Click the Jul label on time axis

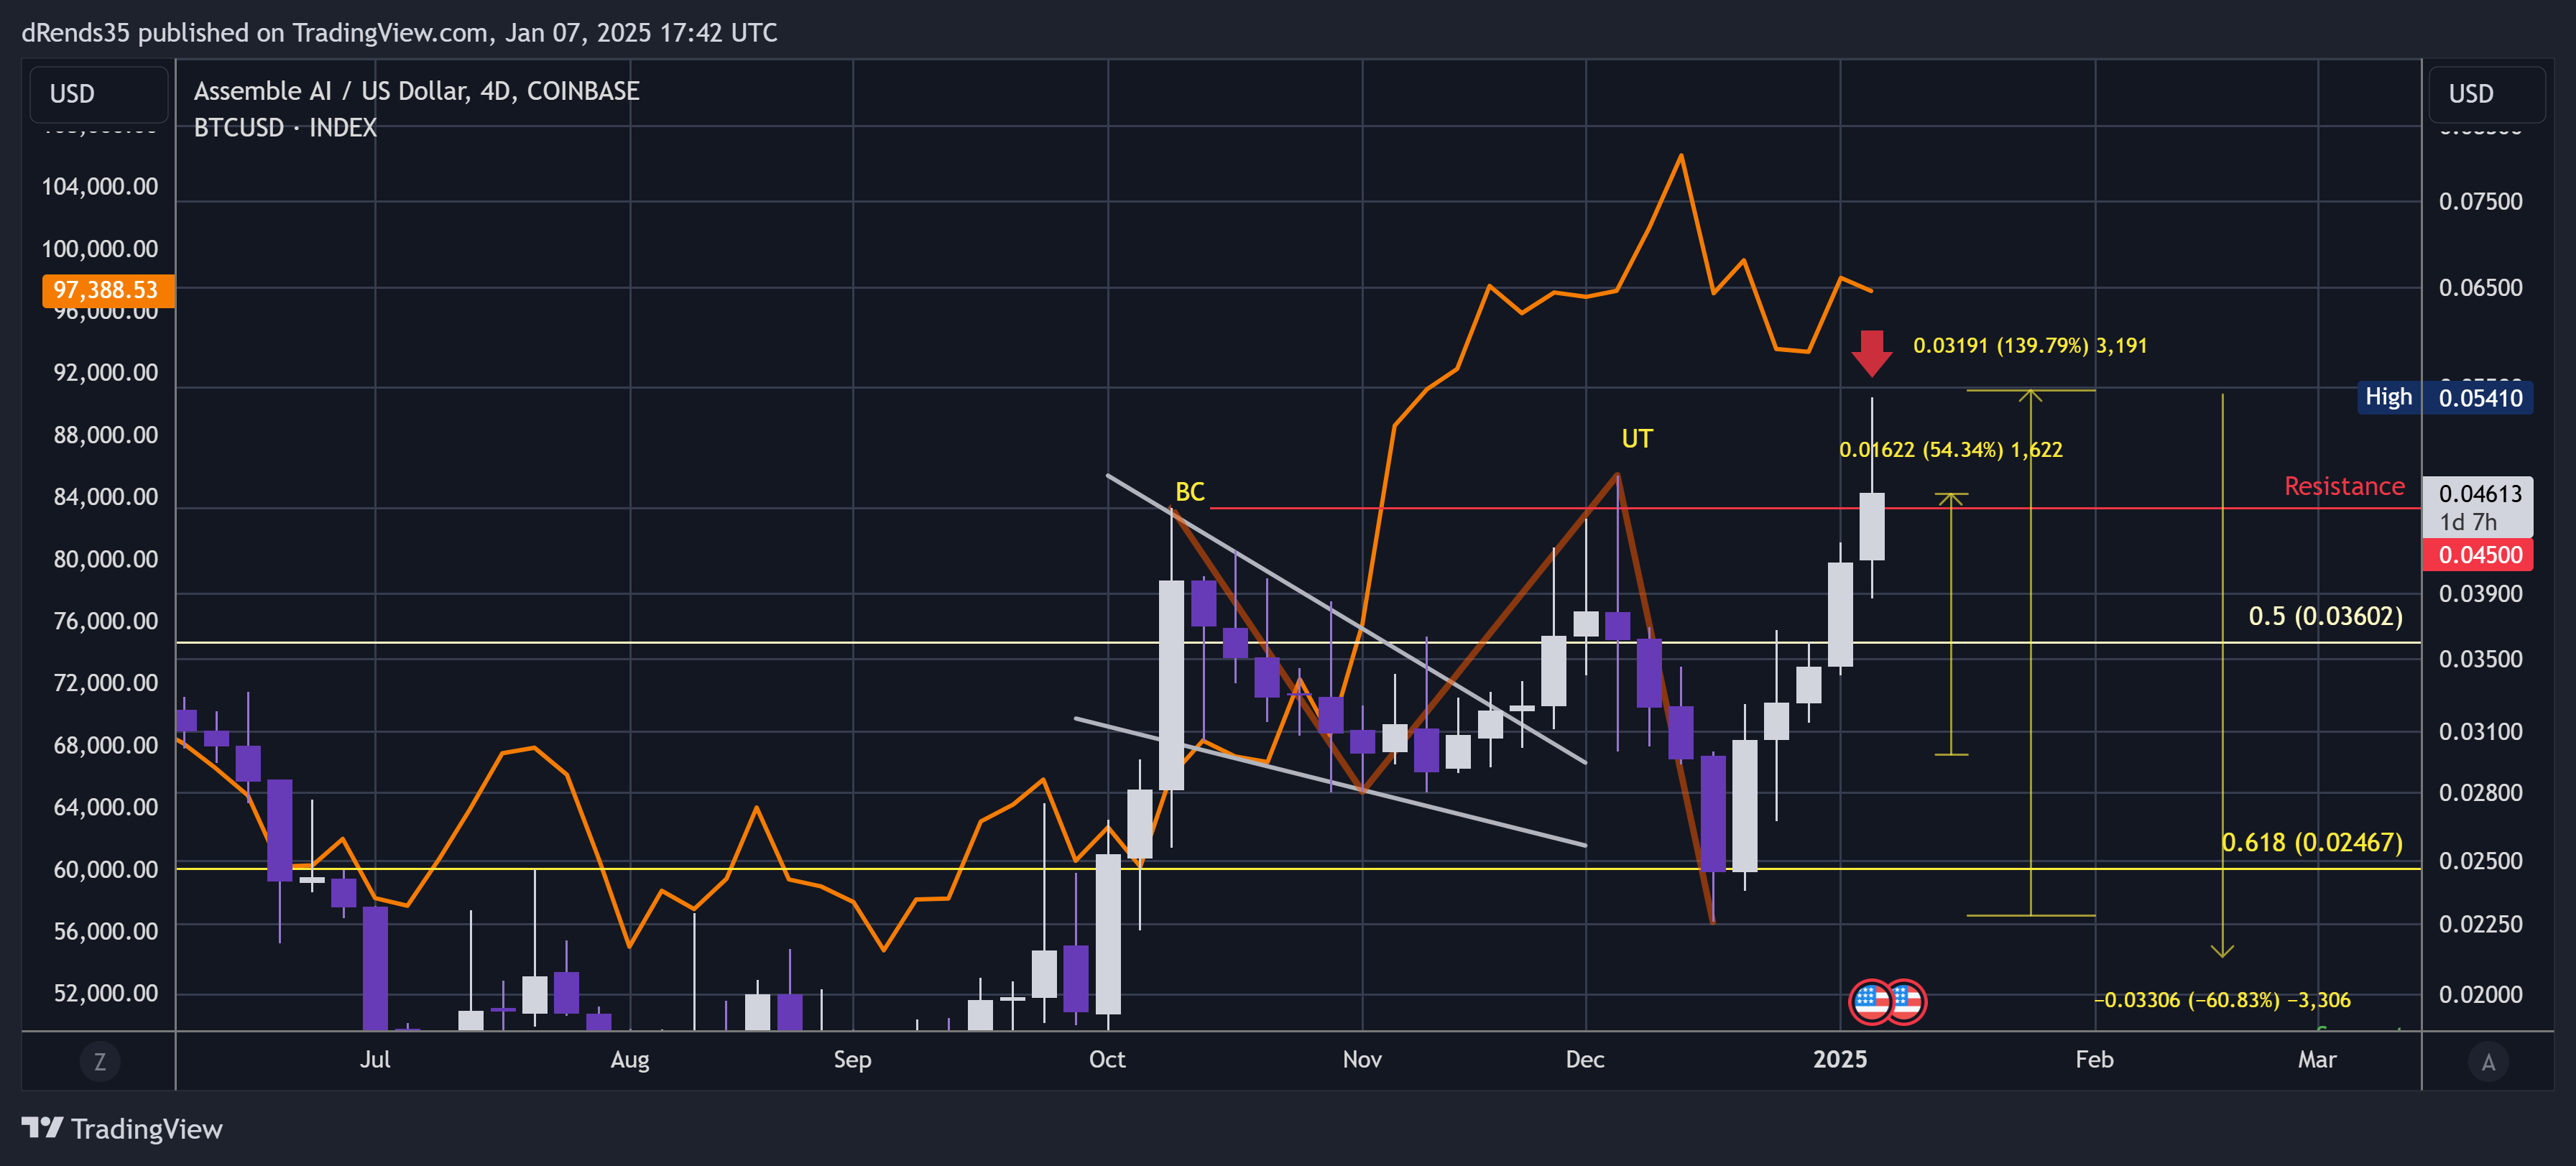tap(375, 1059)
